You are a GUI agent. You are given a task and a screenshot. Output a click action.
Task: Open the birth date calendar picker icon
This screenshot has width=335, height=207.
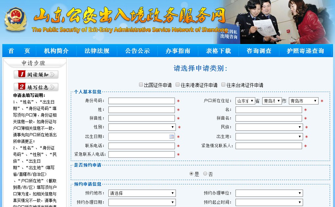[172, 137]
